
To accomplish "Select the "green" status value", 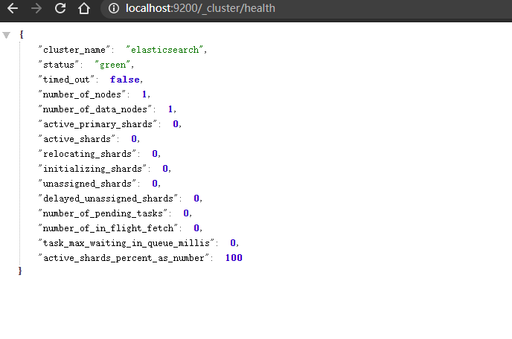I will pos(112,65).
